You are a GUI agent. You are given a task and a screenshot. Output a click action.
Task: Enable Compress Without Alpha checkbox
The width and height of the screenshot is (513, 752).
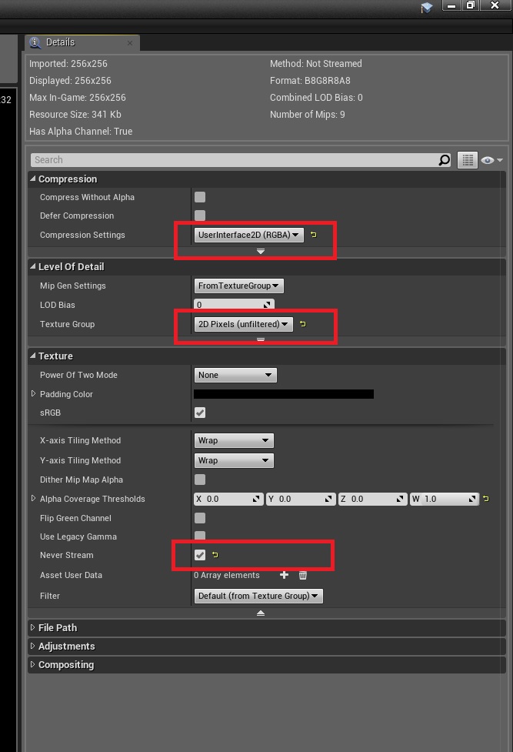pos(200,197)
